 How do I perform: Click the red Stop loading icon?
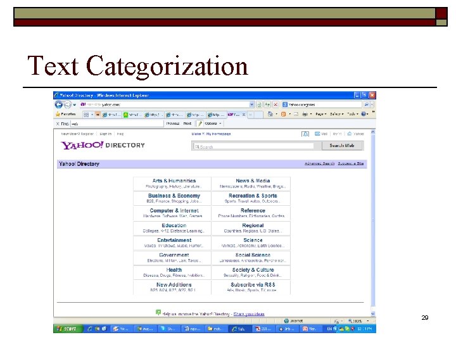(275, 104)
